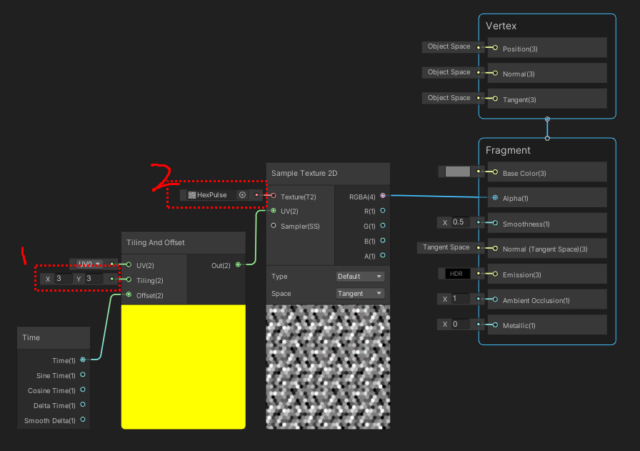
Task: Click the Time(1) output port
Action: tap(83, 360)
